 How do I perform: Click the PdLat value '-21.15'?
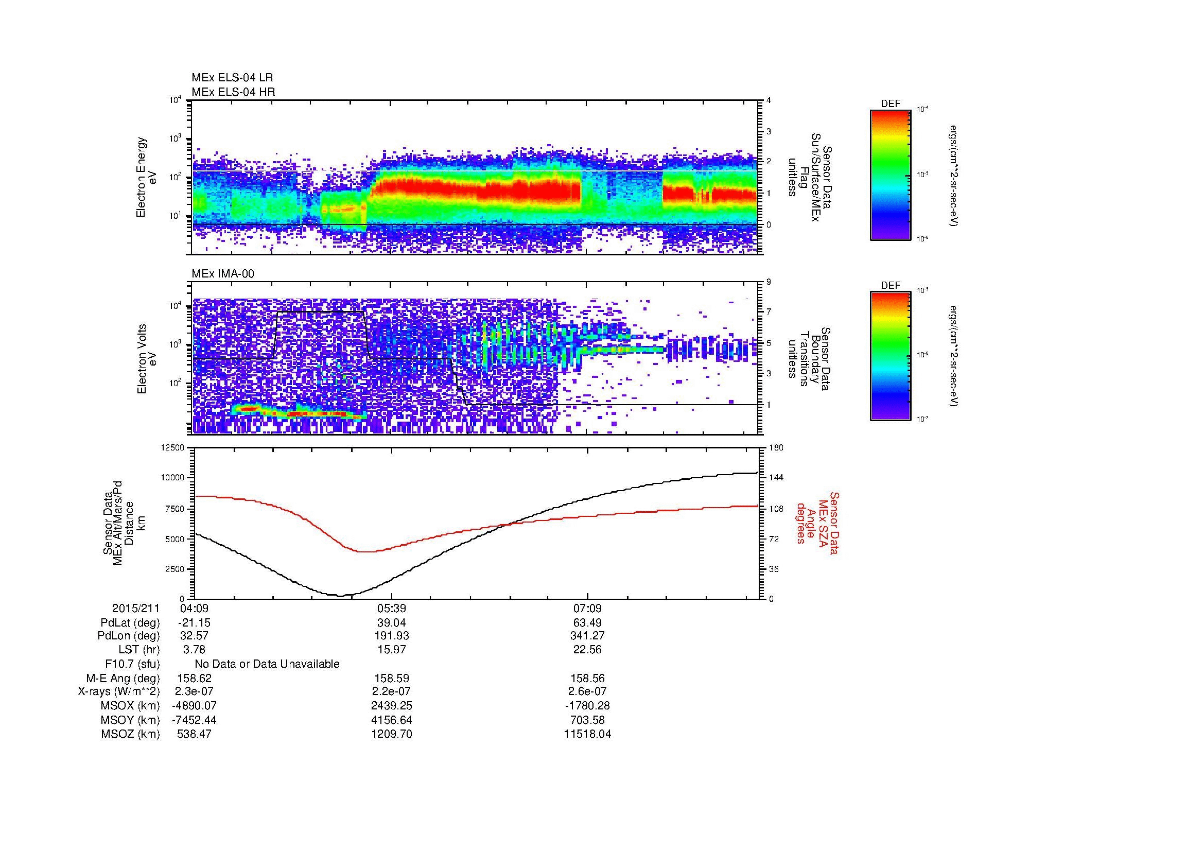[x=195, y=623]
